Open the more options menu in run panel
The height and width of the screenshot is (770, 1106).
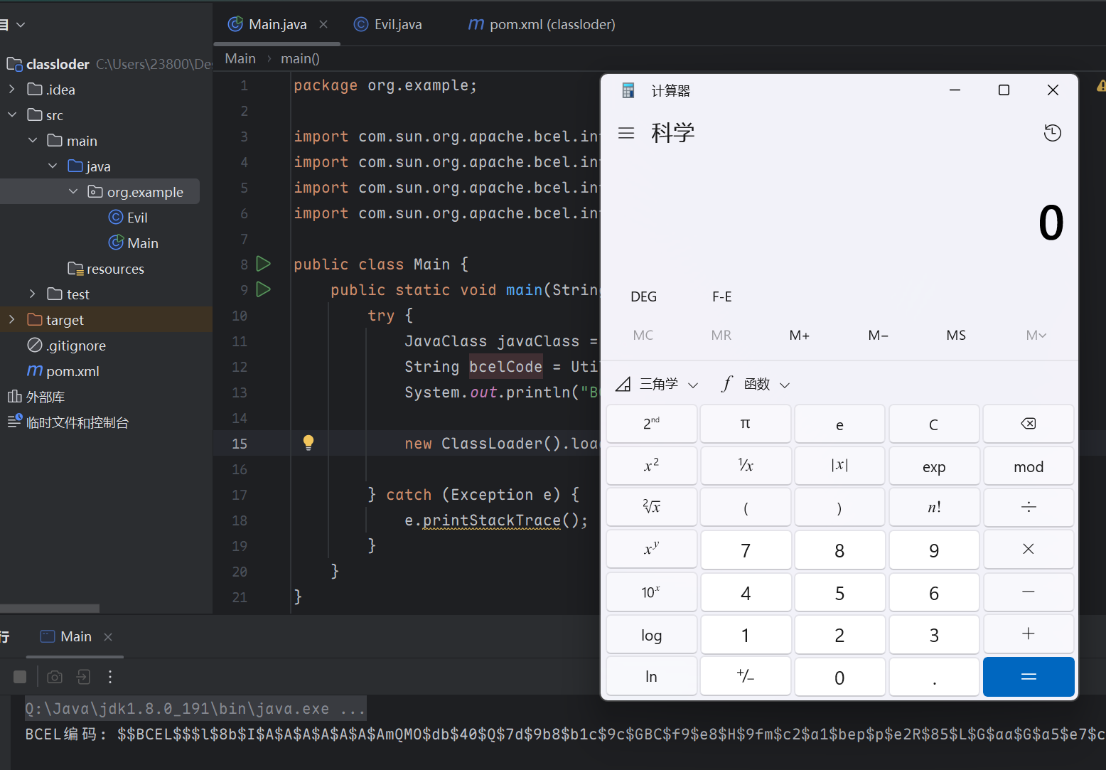[110, 677]
